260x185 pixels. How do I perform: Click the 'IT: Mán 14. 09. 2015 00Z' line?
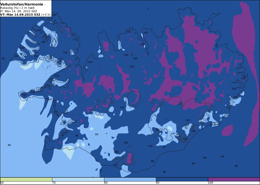[x=18, y=11]
